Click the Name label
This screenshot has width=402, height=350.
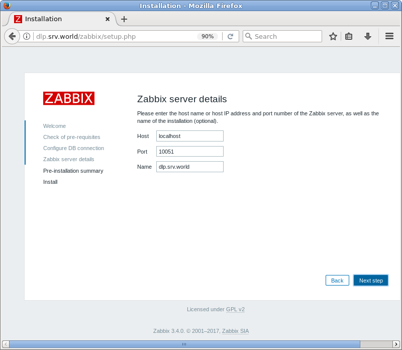click(144, 167)
